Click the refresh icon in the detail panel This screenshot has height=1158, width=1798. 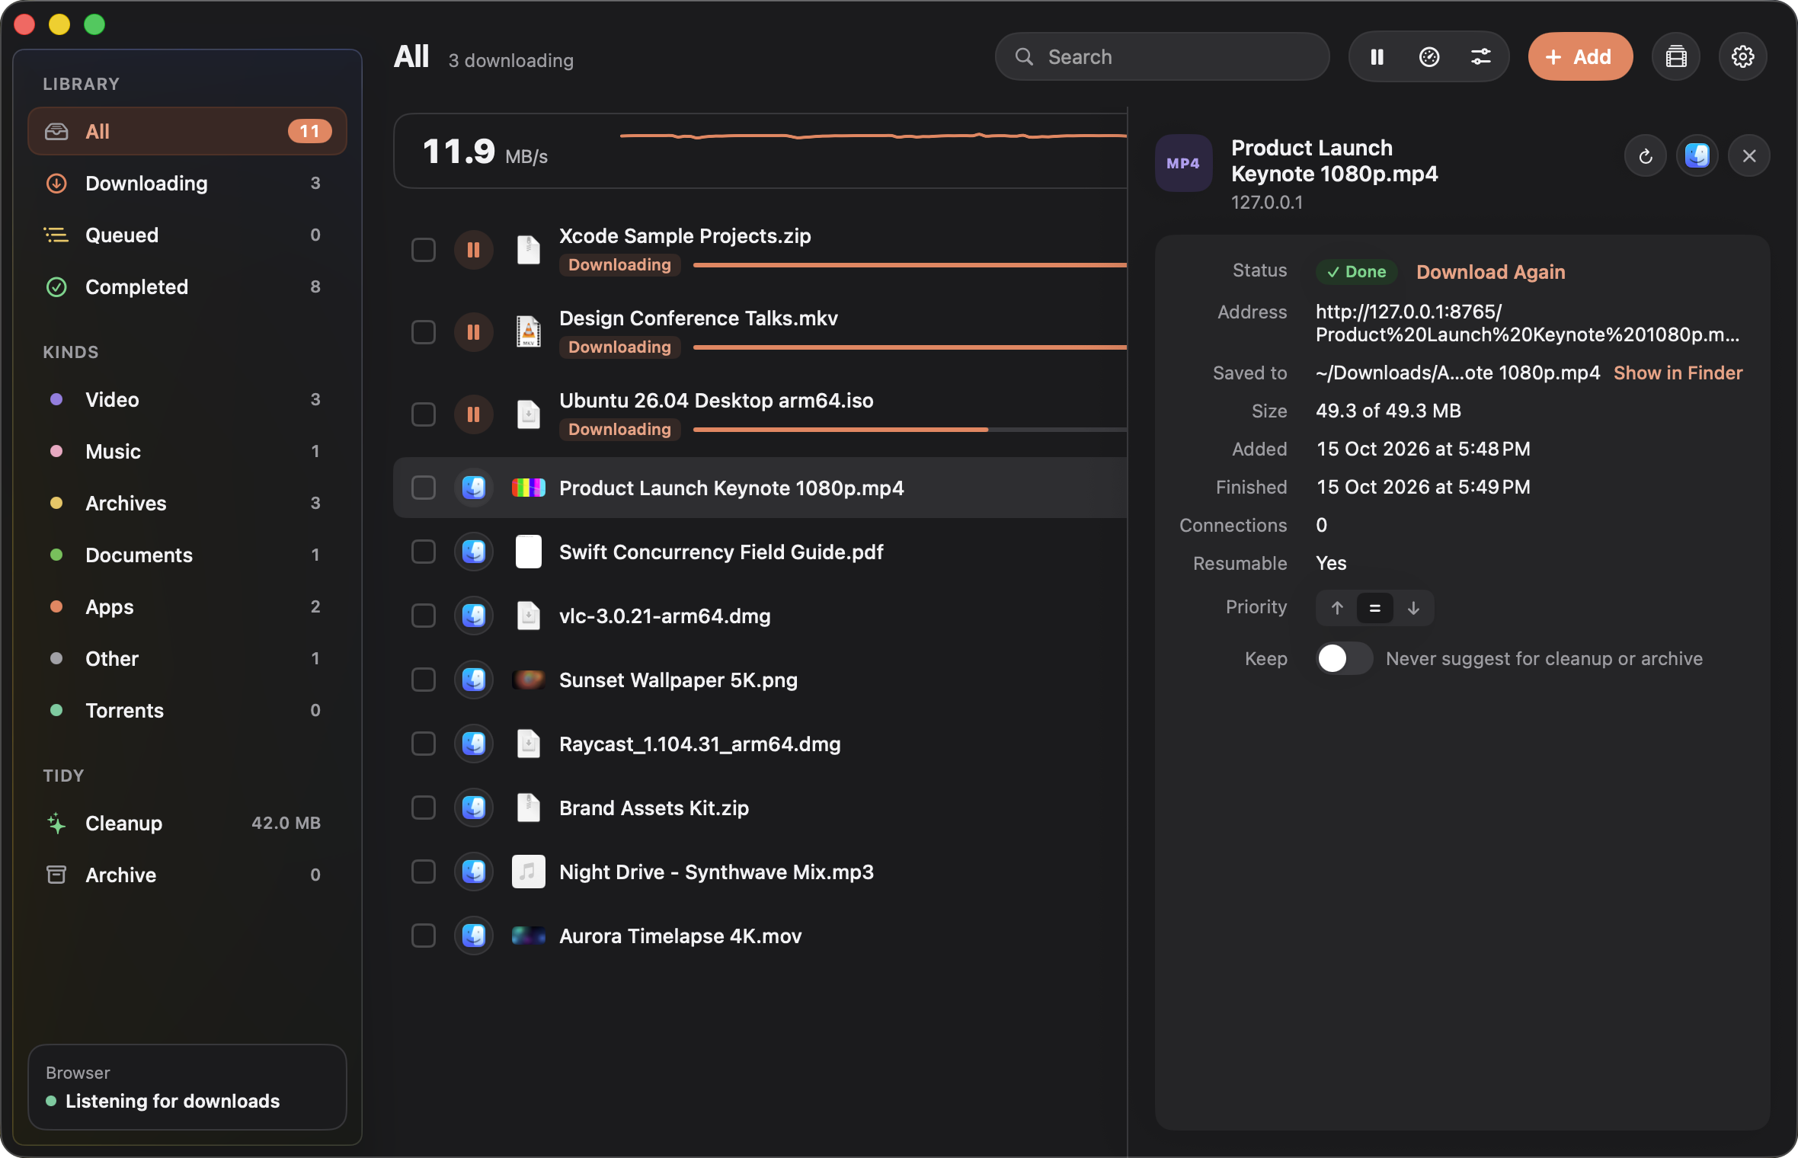point(1646,156)
